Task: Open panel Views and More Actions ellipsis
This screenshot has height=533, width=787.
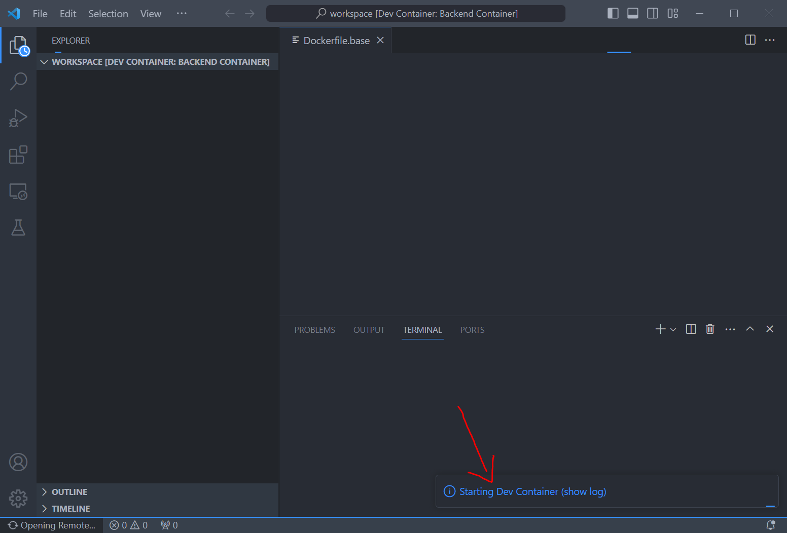Action: [x=730, y=329]
